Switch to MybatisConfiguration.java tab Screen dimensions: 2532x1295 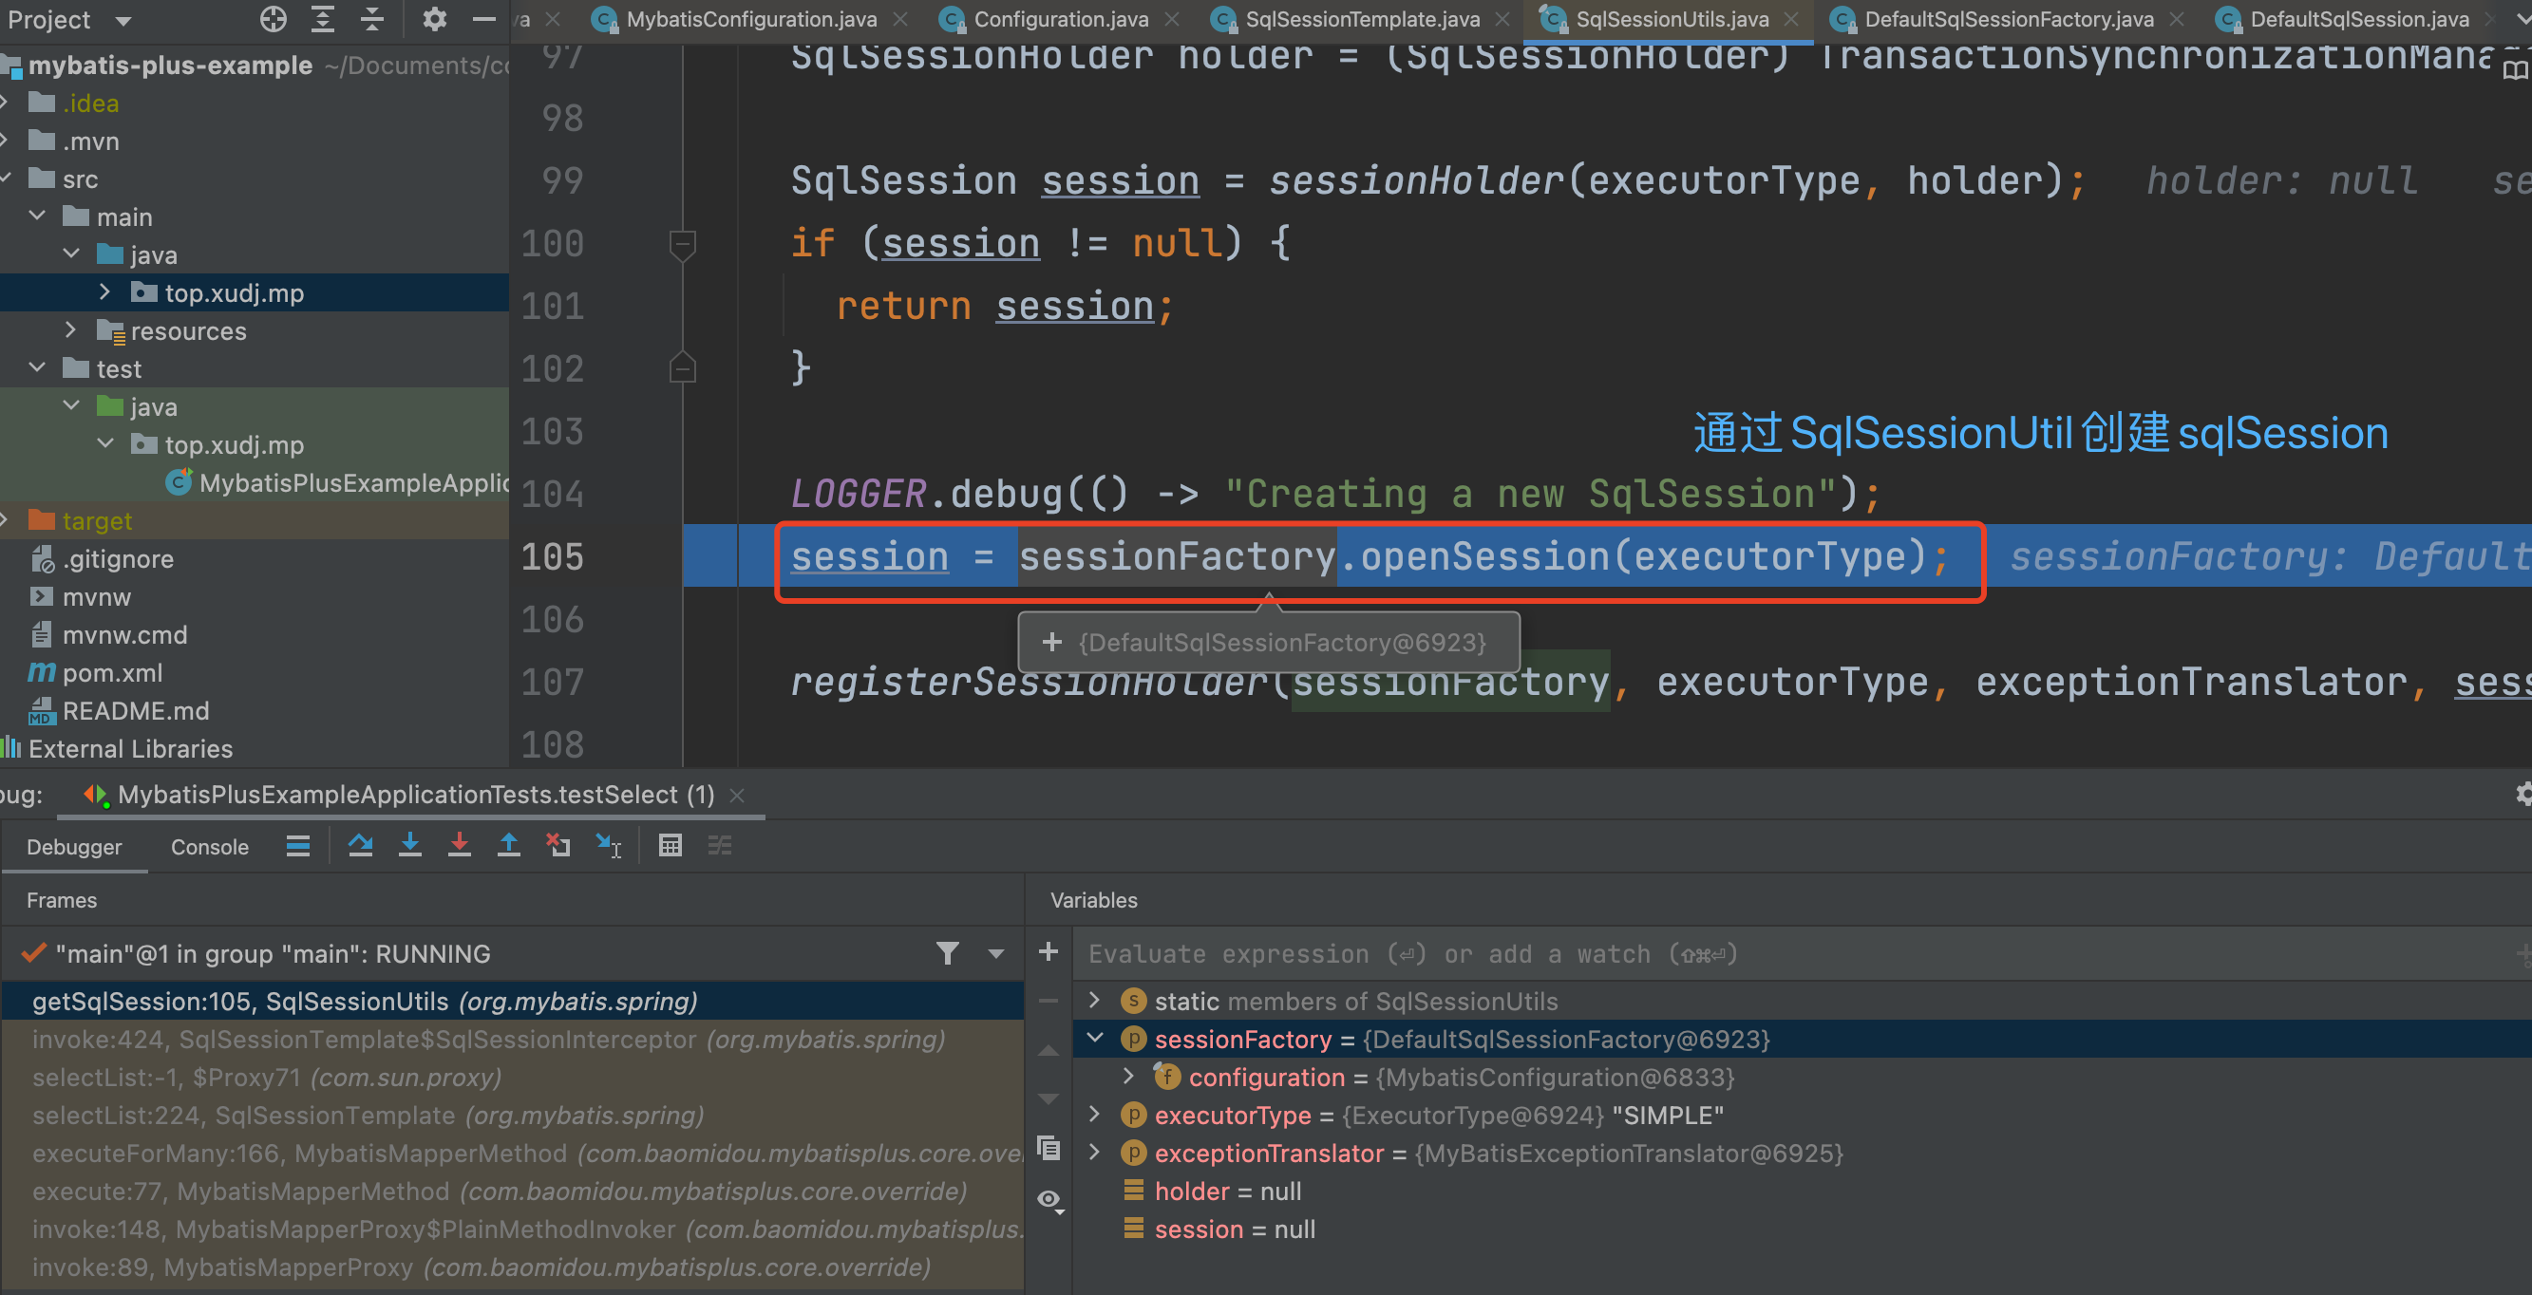[x=751, y=19]
